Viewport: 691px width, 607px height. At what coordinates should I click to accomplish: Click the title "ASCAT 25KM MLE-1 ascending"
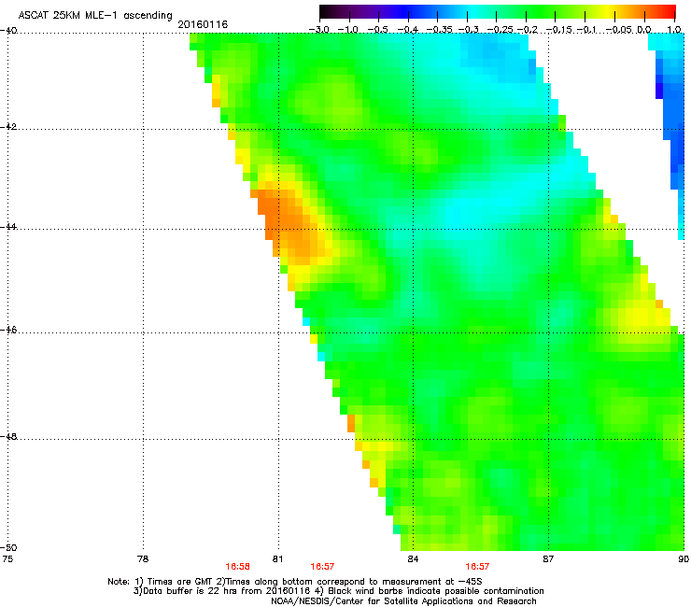pyautogui.click(x=95, y=16)
